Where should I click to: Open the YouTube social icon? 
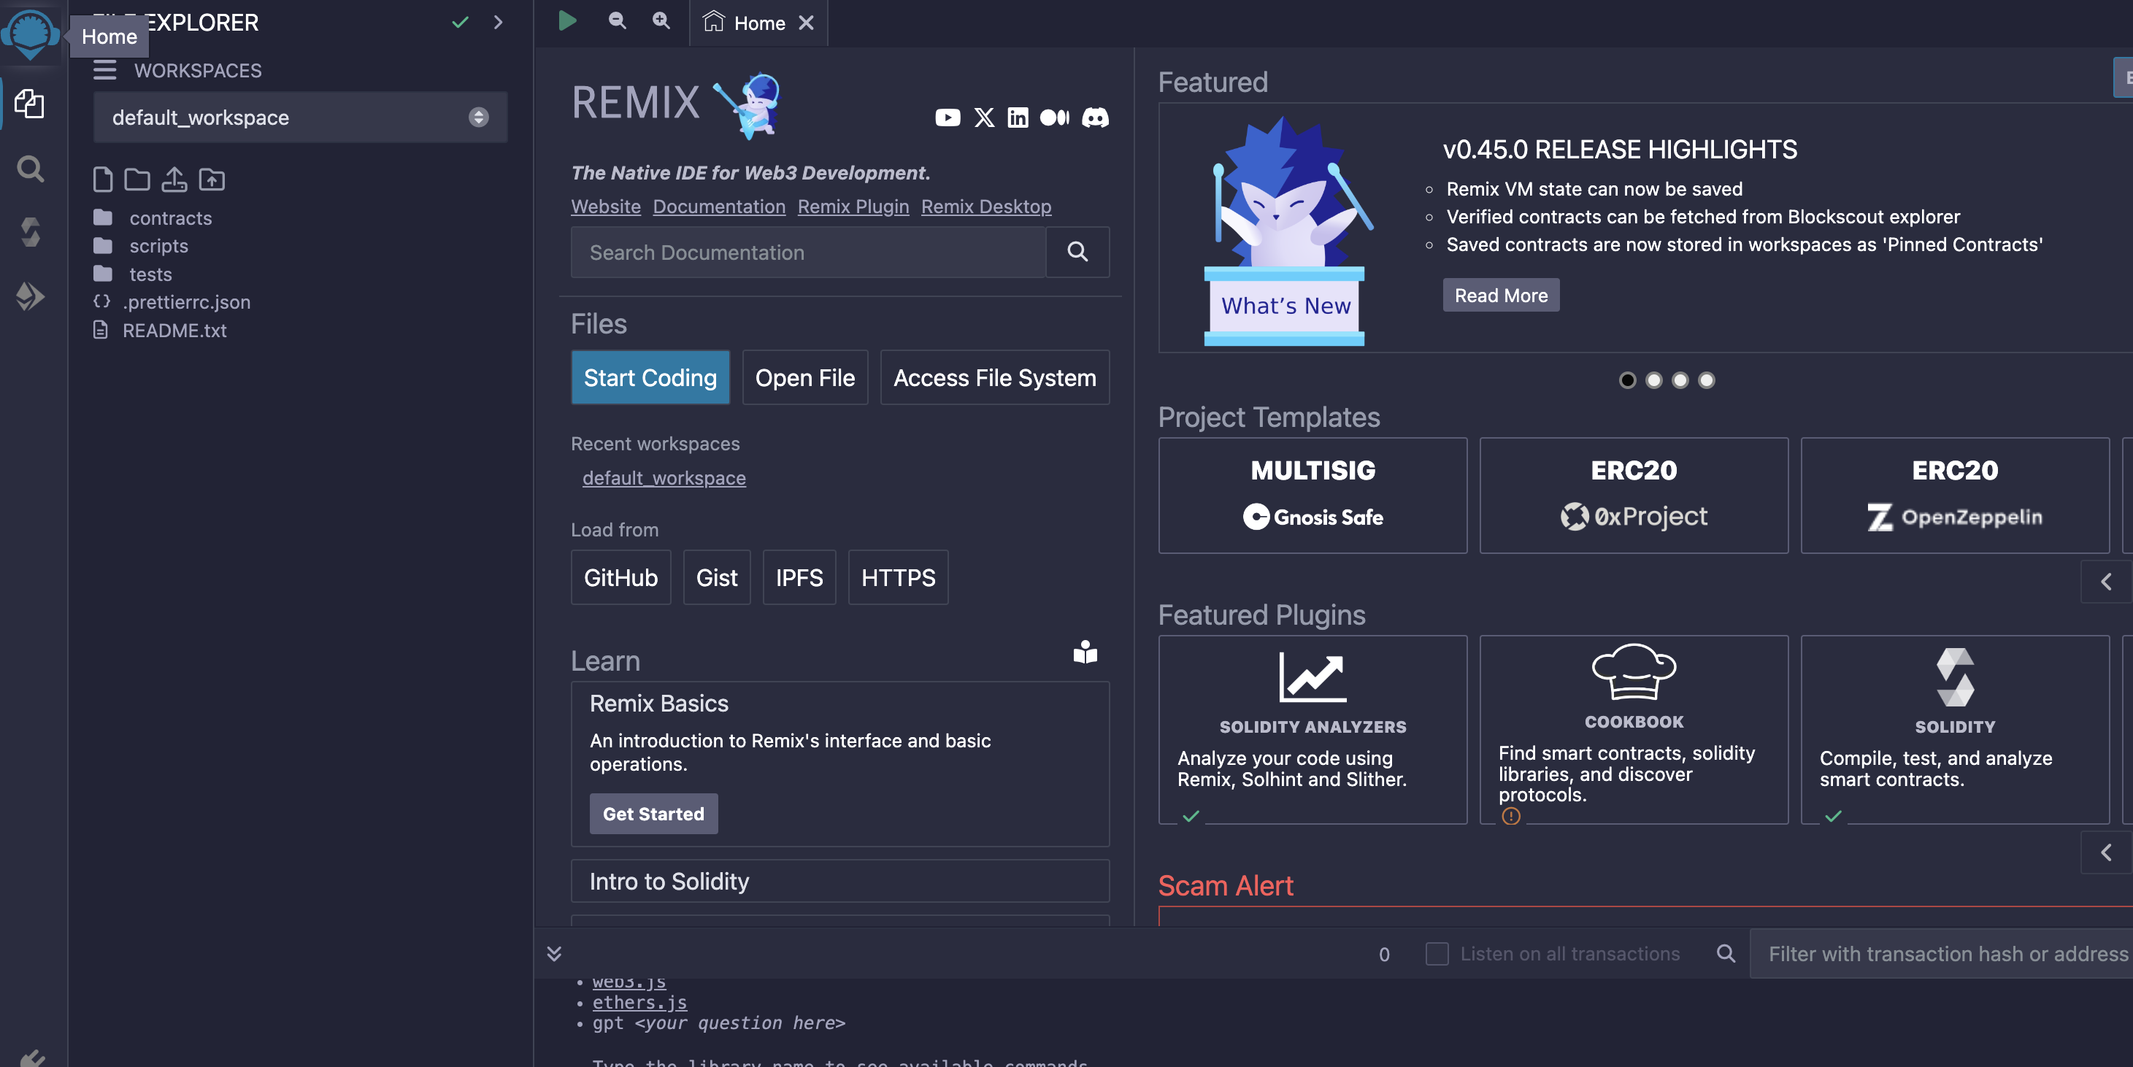click(x=948, y=118)
